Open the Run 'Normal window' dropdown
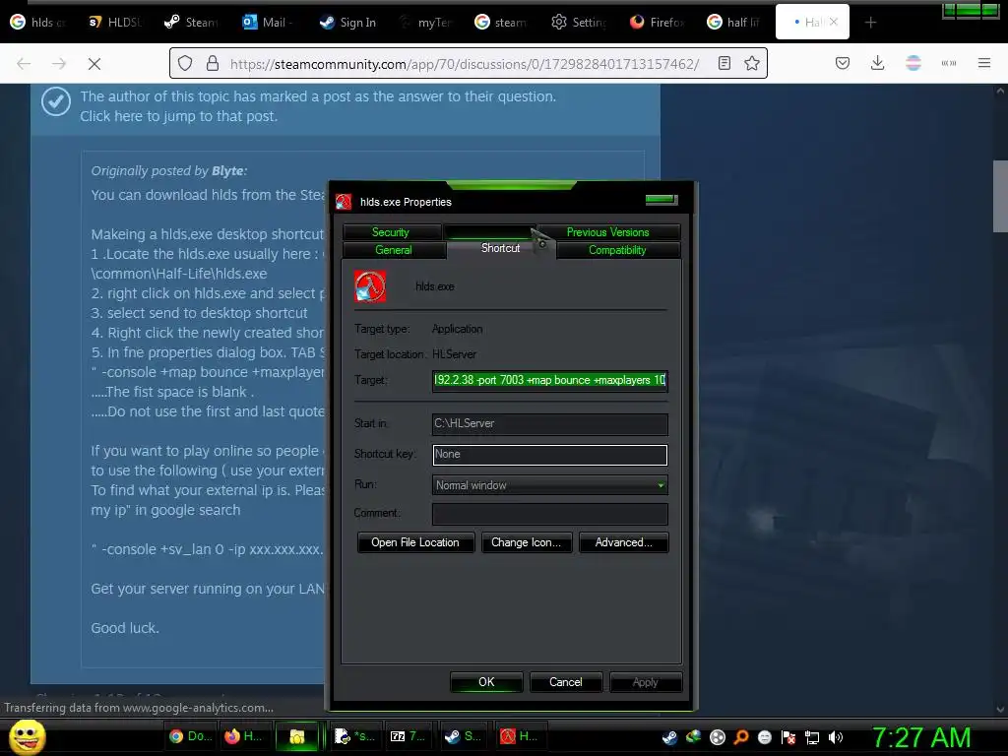The height and width of the screenshot is (756, 1008). pyautogui.click(x=549, y=485)
